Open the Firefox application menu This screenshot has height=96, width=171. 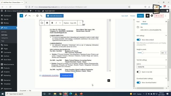point(168,7)
